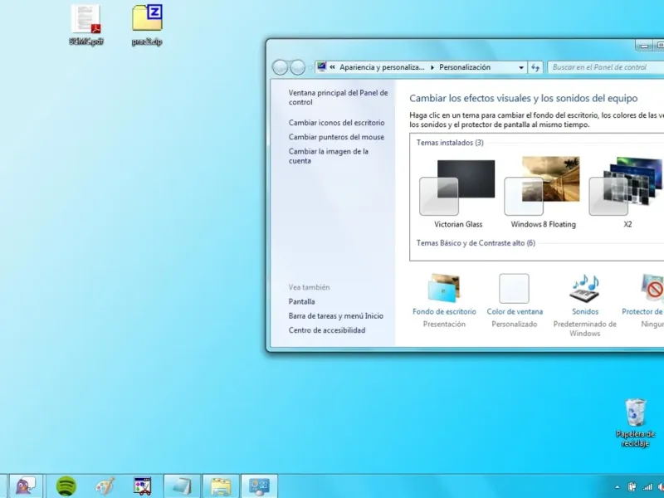Open the paint palette taskbar app
Image resolution: width=664 pixels, height=498 pixels.
pyautogui.click(x=105, y=486)
